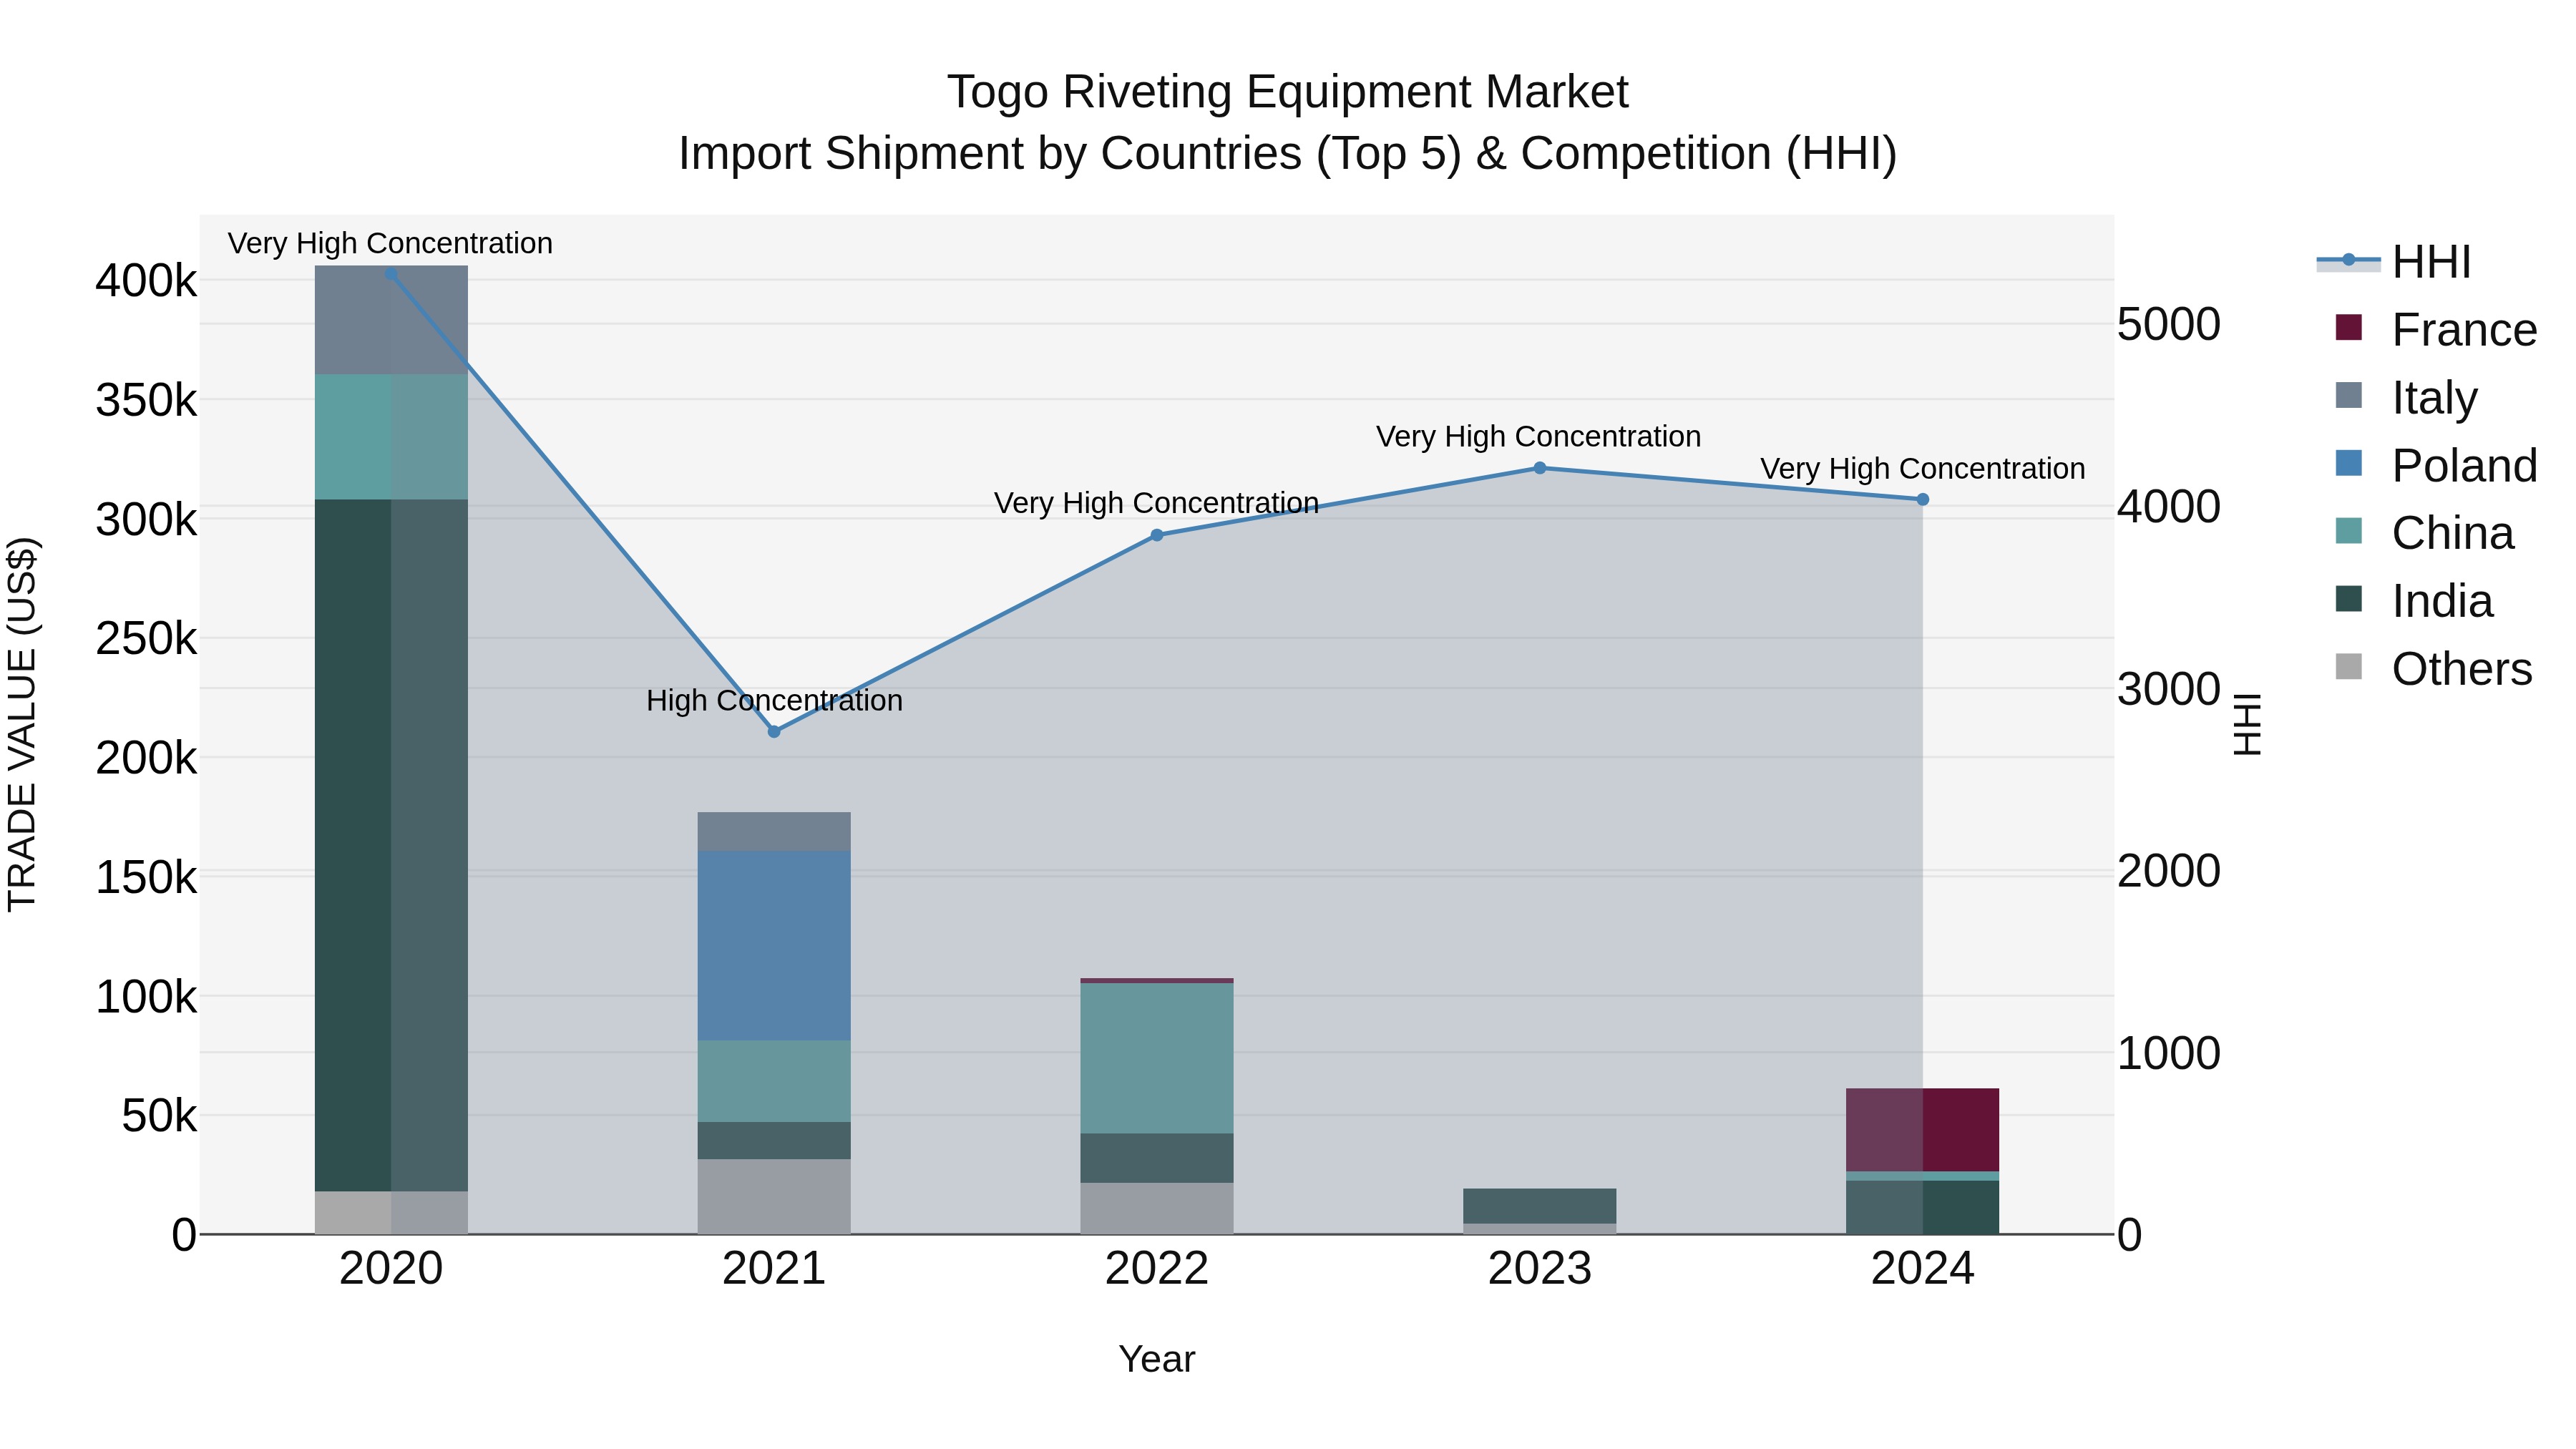Click the '5000' right axis tick
This screenshot has width=2576, height=1449.
2169,324
